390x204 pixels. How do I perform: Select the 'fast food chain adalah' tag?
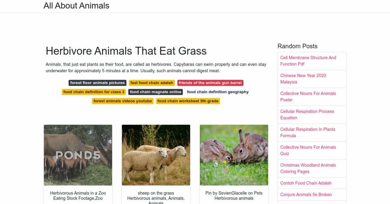[152, 83]
